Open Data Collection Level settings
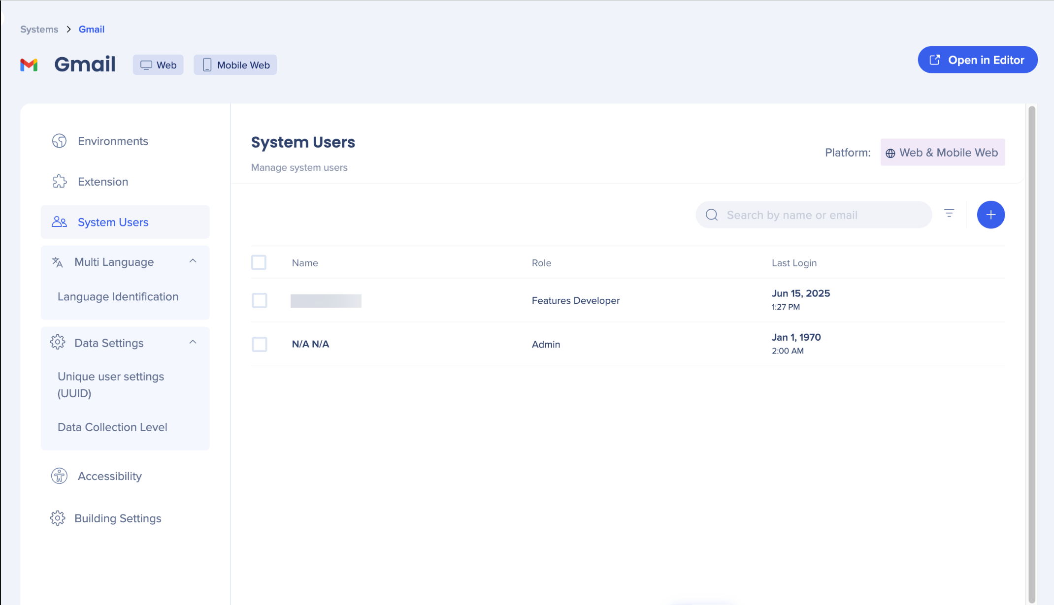Image resolution: width=1054 pixels, height=605 pixels. click(112, 427)
